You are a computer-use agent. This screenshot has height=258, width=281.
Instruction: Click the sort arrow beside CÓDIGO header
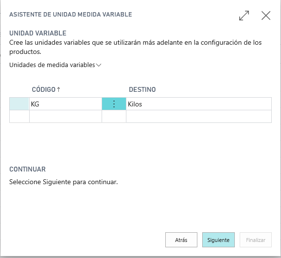(x=59, y=89)
